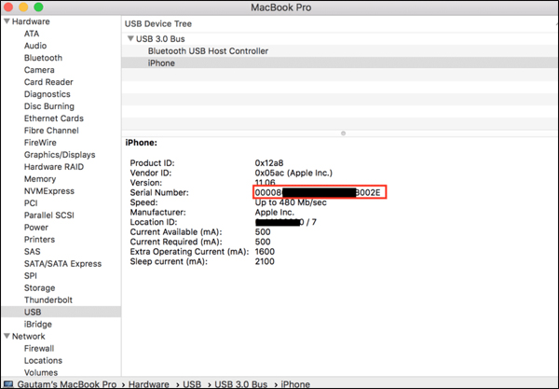559x389 pixels.
Task: Select Ethernet Cards entry
Action: 54,118
